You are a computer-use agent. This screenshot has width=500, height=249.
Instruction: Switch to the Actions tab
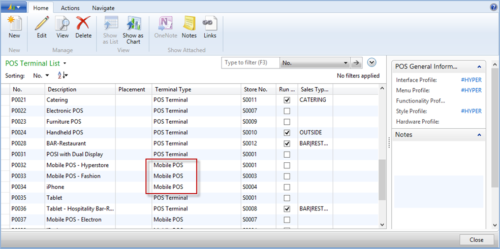70,8
